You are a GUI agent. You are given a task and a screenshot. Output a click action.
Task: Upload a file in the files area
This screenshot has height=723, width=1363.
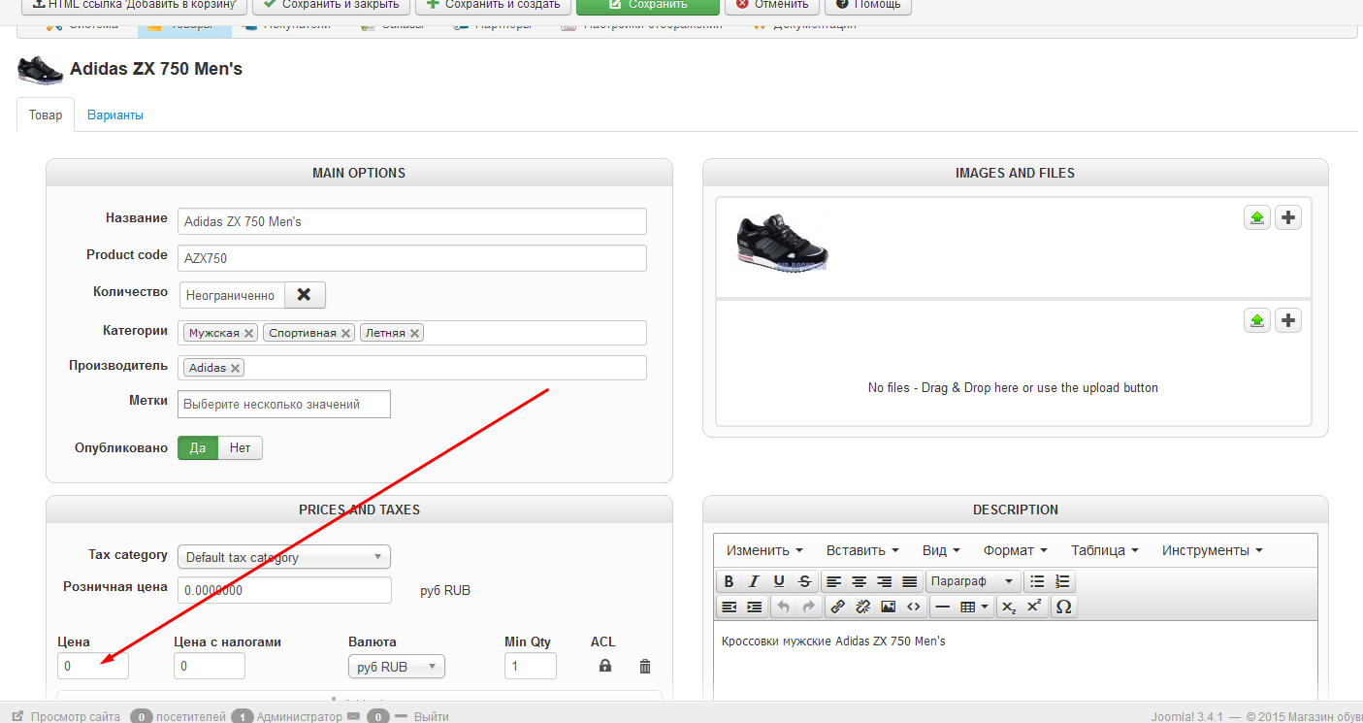tap(1257, 320)
